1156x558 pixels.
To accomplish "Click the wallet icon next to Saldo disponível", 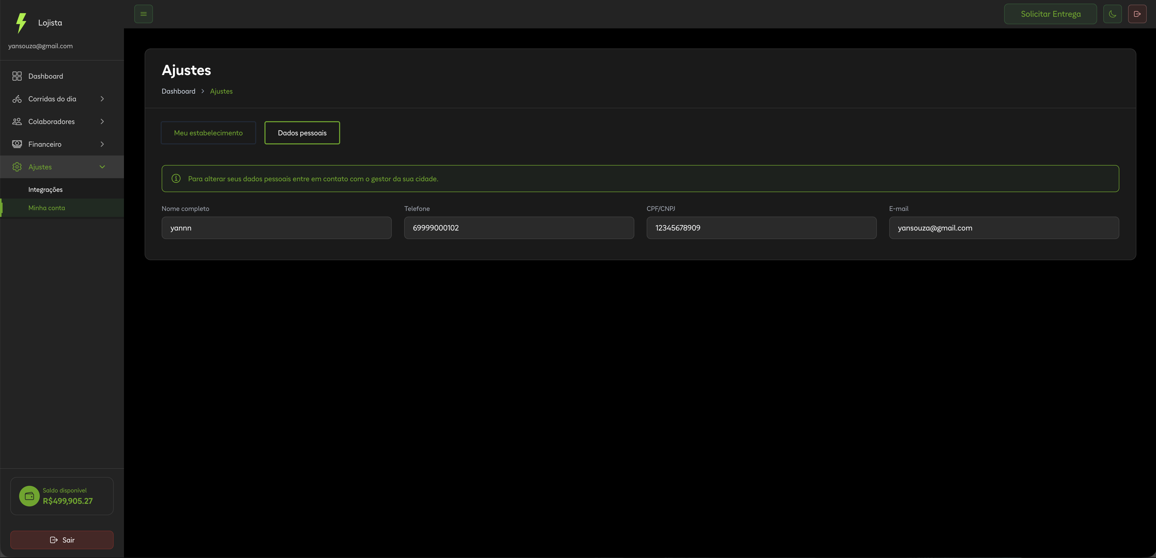I will (30, 496).
